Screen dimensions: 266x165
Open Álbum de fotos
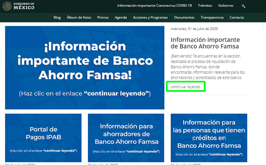pos(79,17)
